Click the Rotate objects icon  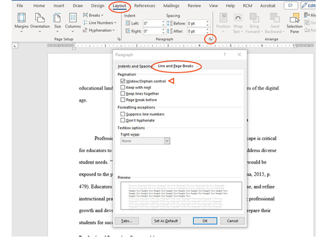(310, 30)
